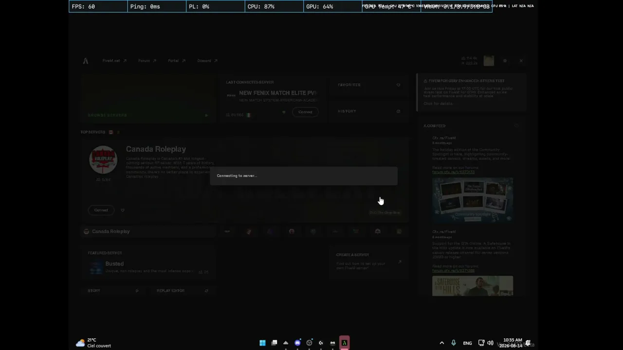Click the Browse Servers banner
Image resolution: width=623 pixels, height=350 pixels.
click(x=148, y=98)
